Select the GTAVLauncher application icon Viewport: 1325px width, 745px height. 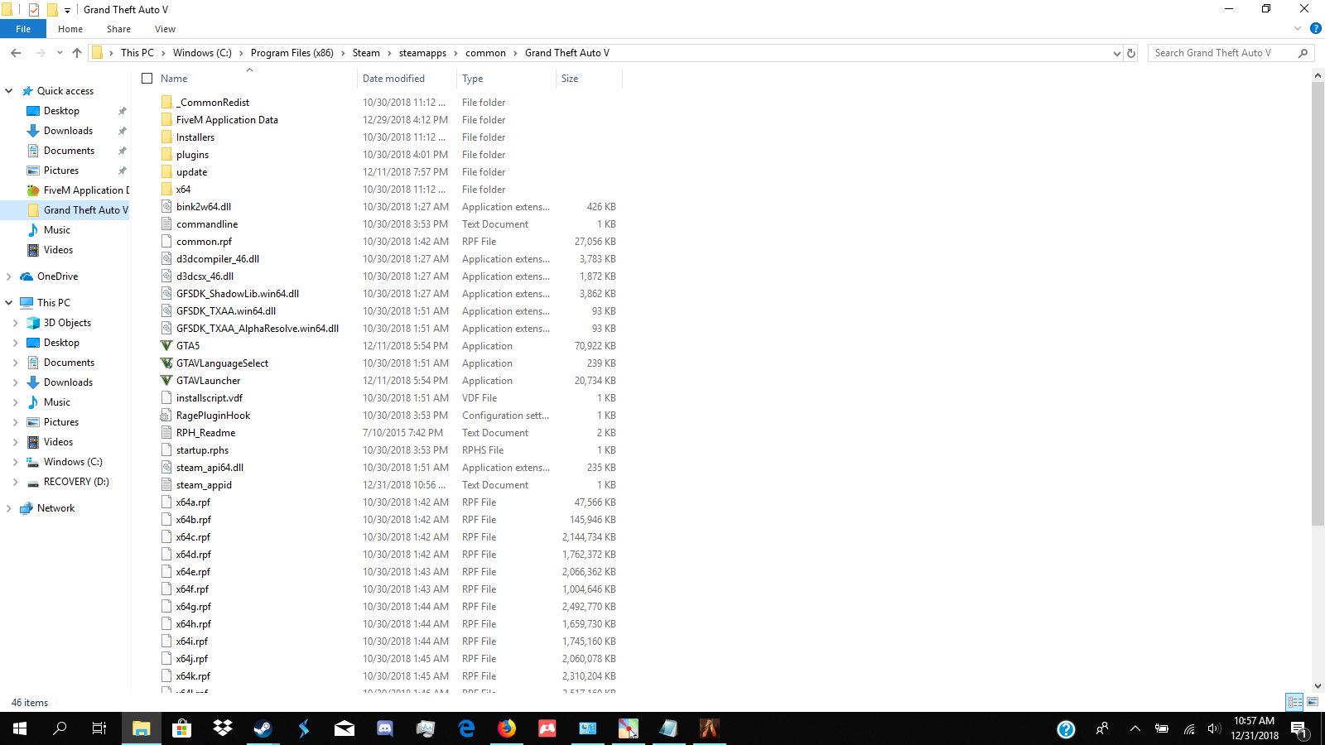(166, 381)
